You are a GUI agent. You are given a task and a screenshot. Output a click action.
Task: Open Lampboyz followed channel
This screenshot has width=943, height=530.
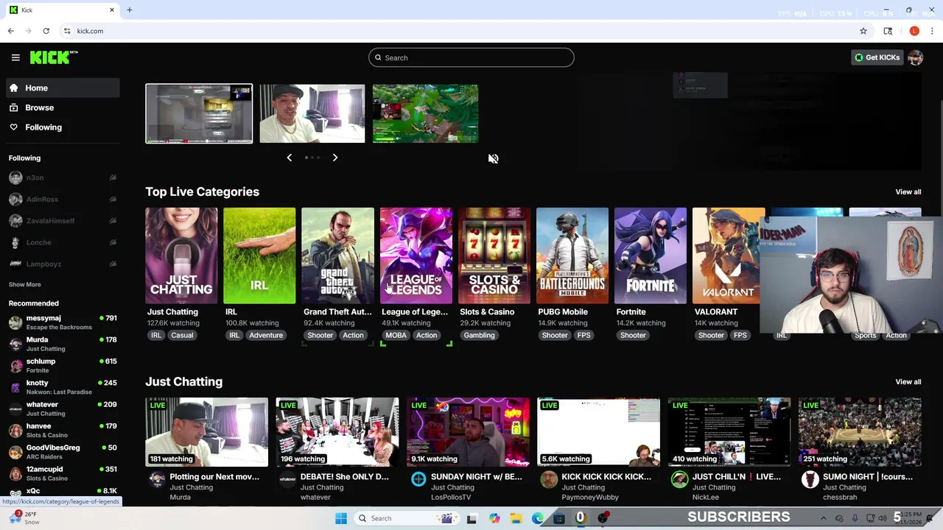[63, 264]
